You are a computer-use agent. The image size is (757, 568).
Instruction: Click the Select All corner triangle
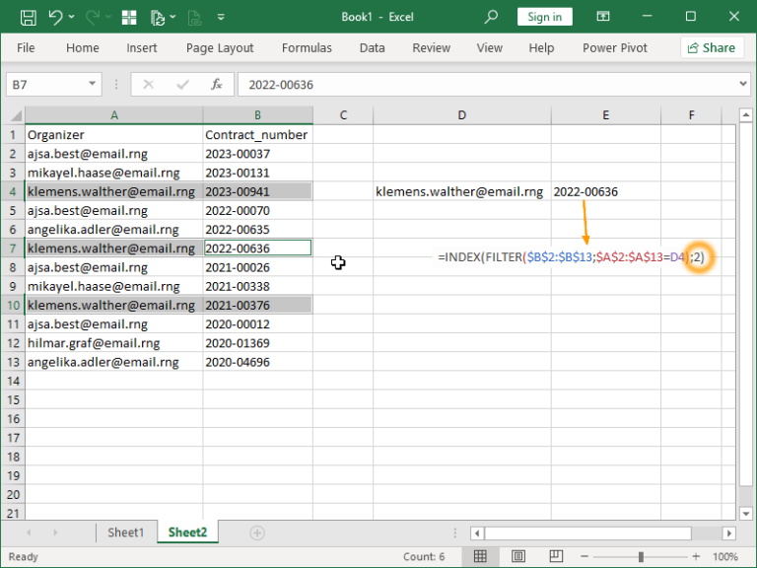[x=16, y=115]
